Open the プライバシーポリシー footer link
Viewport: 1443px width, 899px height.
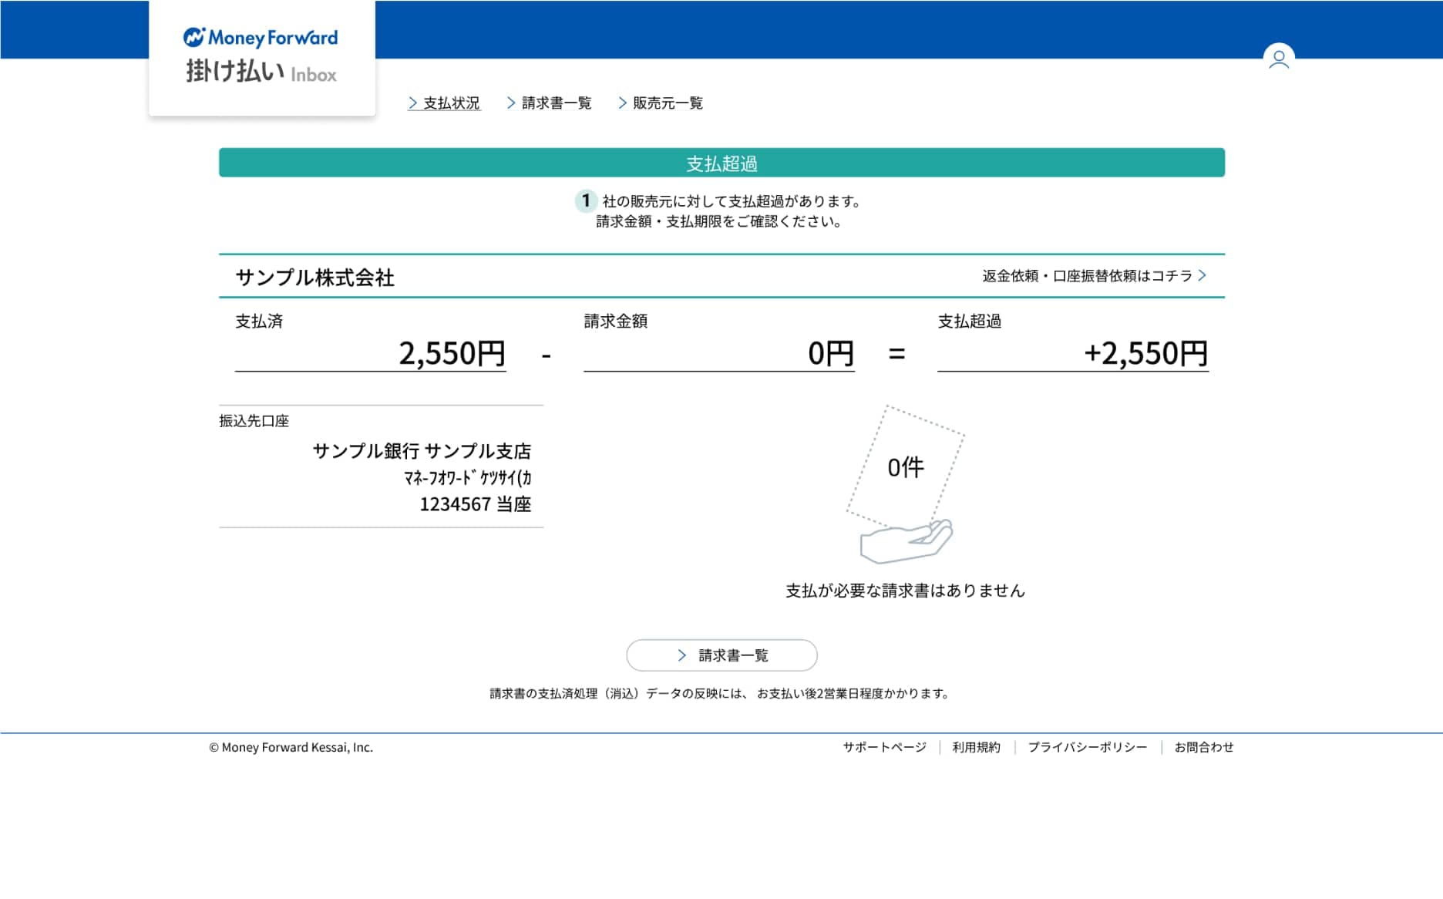coord(1087,747)
